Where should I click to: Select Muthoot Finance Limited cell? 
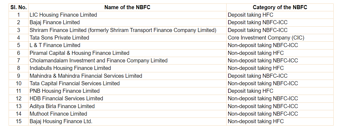[x=58, y=114]
